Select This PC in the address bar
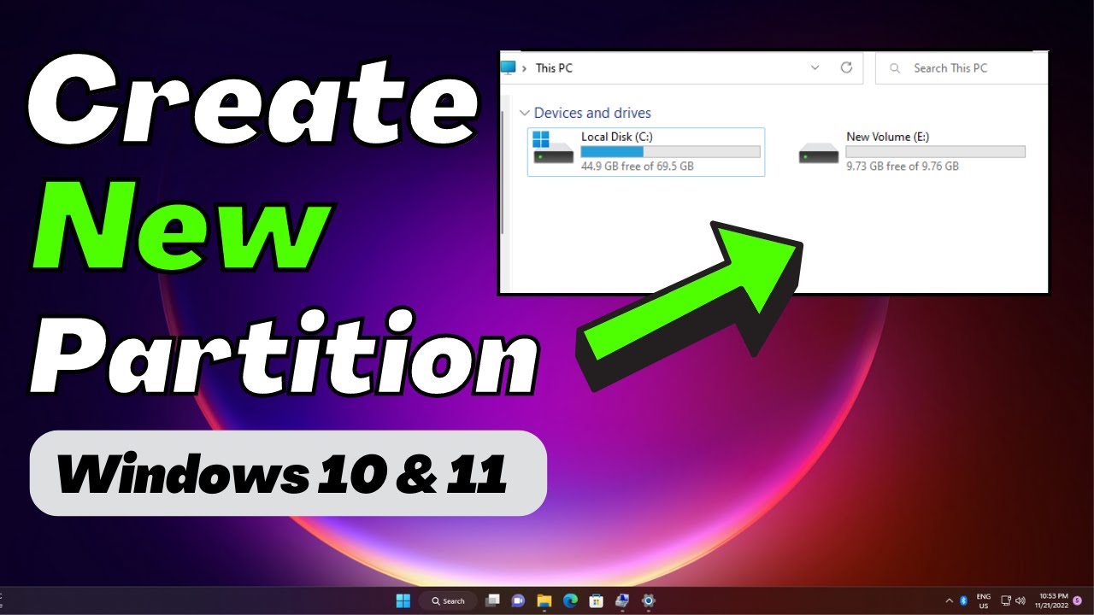 pos(554,68)
